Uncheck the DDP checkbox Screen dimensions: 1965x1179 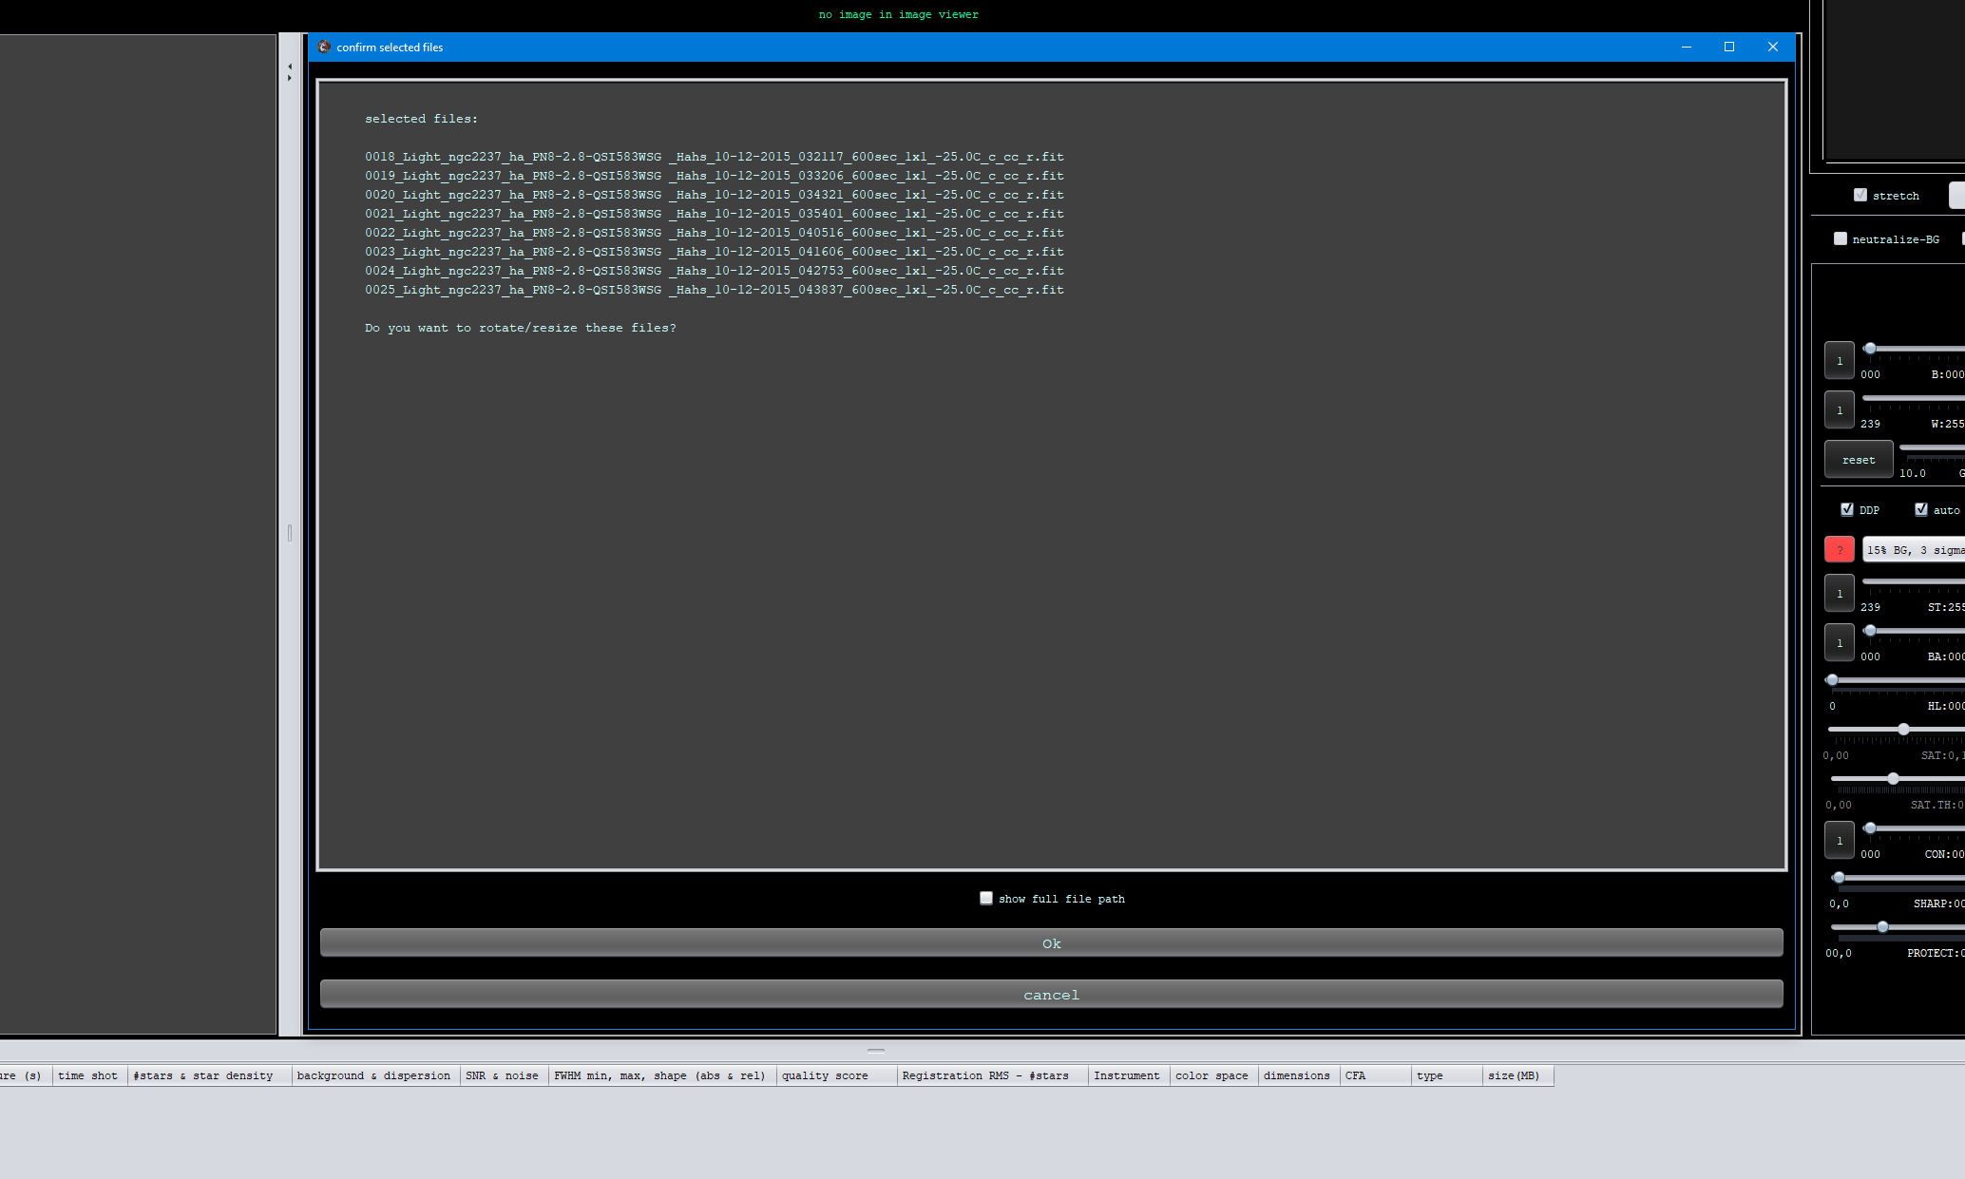pyautogui.click(x=1847, y=509)
